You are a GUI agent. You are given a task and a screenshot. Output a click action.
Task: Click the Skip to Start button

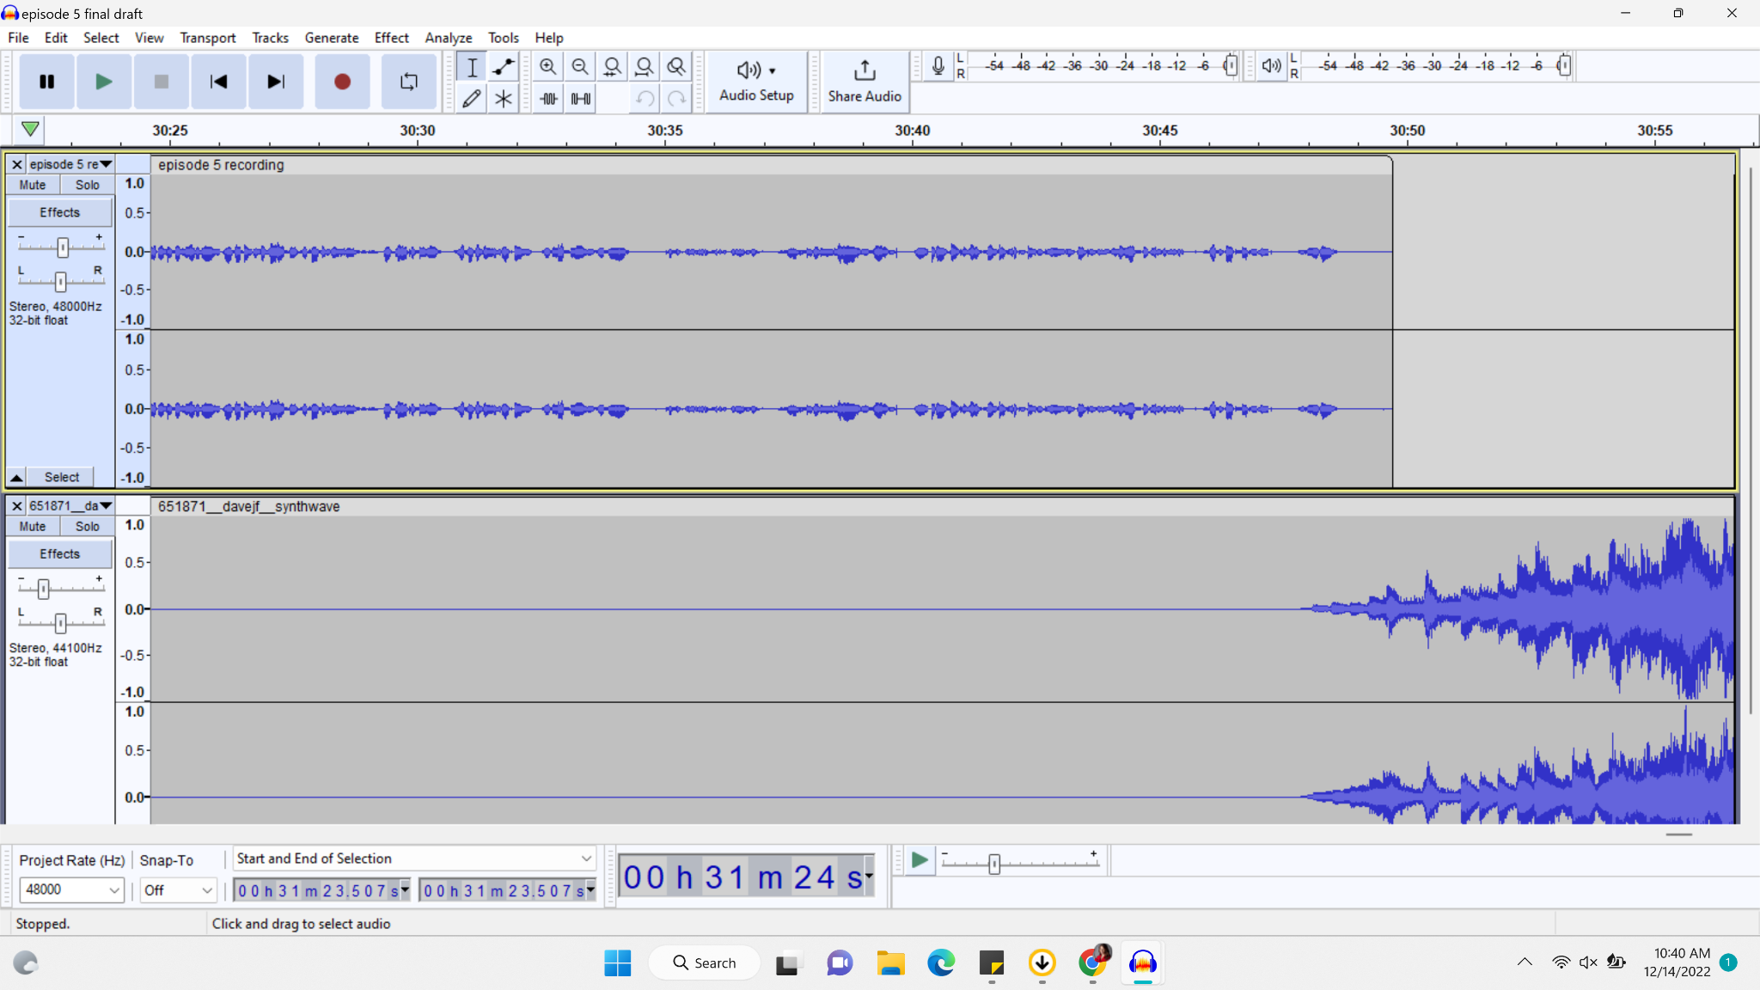point(218,82)
